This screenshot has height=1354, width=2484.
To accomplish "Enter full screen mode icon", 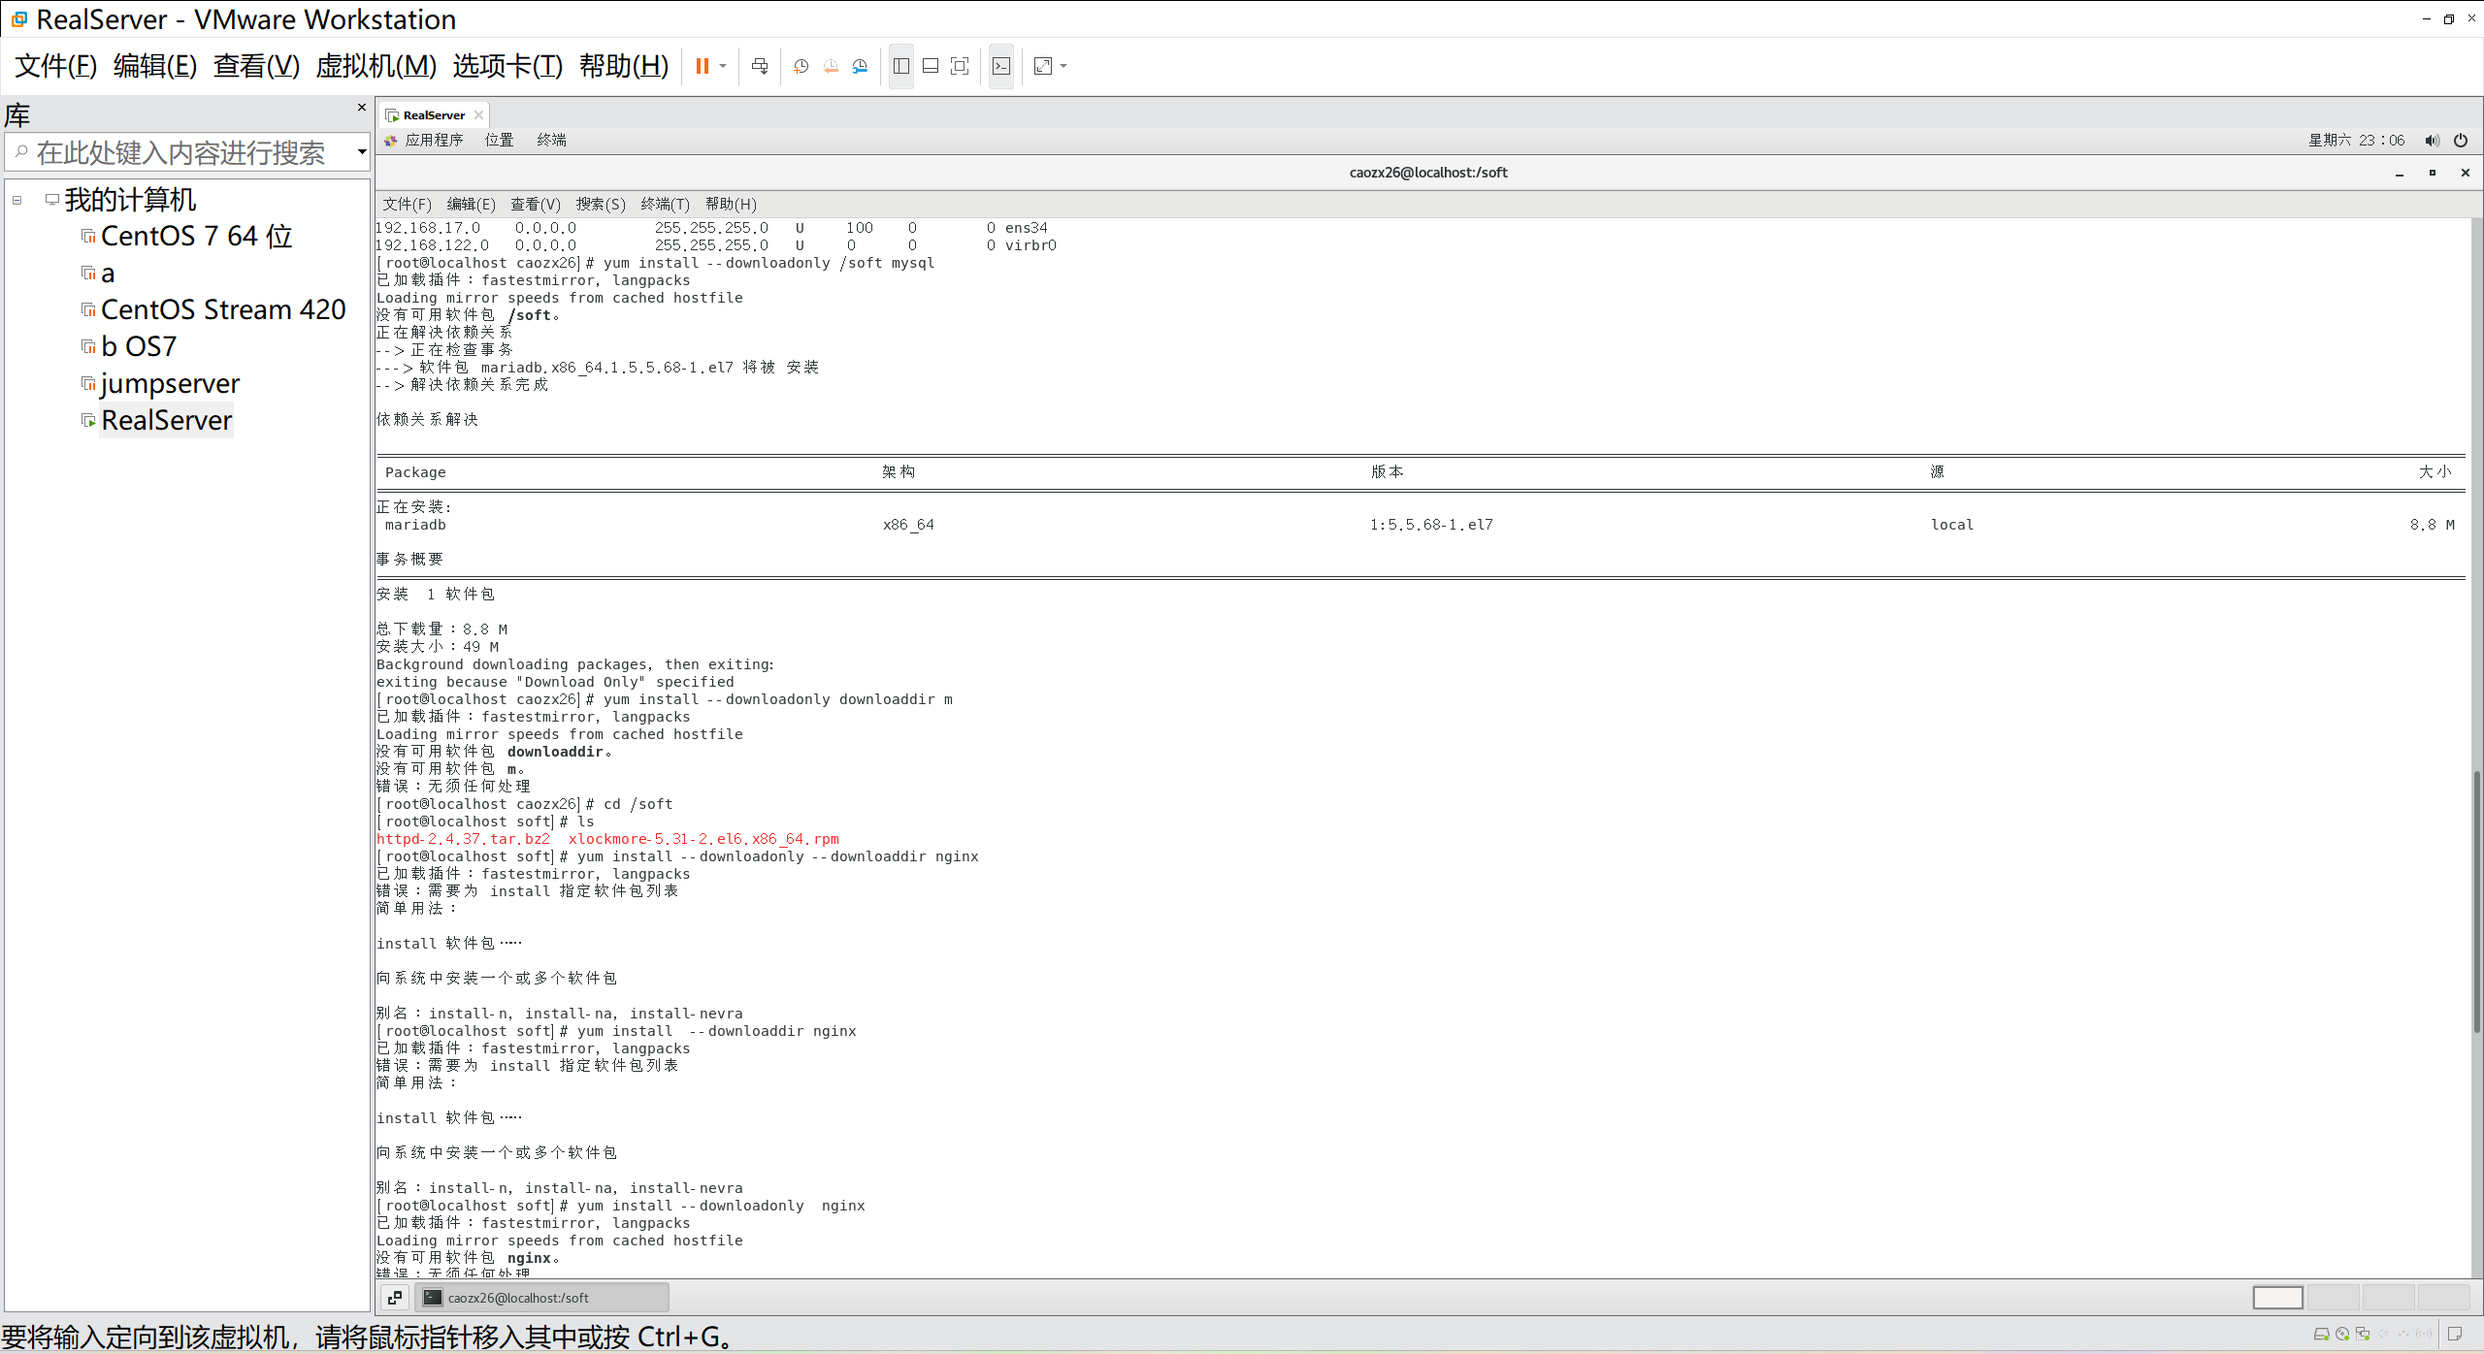I will click(x=960, y=66).
